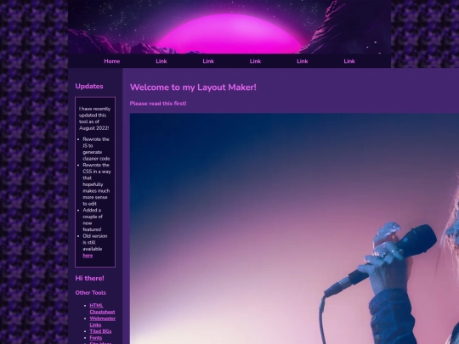Select 'Added a couple of new features!' item

(93, 220)
